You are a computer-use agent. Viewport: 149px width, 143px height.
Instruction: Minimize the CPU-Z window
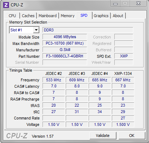pyautogui.click(x=115, y=4)
